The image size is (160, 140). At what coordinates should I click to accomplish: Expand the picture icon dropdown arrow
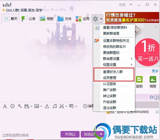[x=41, y=106]
